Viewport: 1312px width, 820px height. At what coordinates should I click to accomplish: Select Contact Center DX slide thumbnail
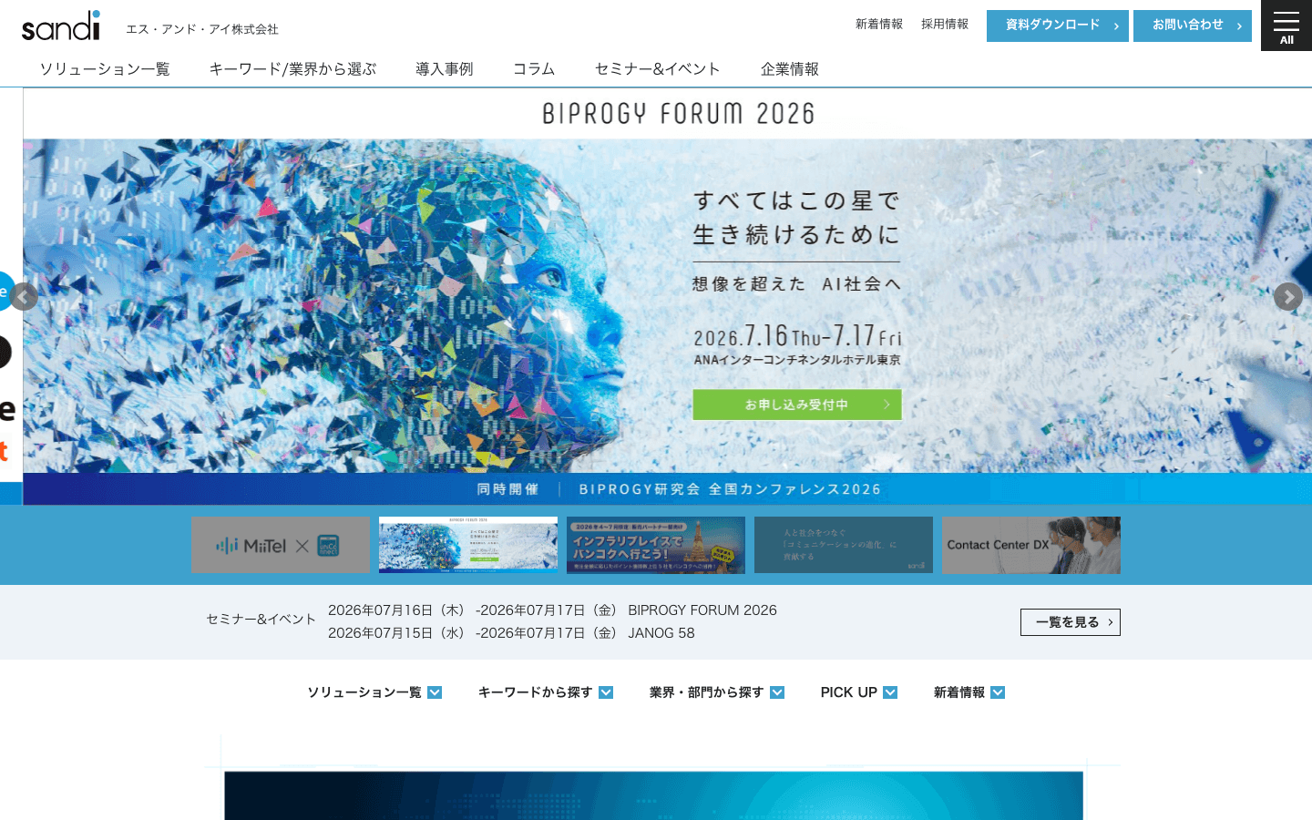click(1031, 545)
